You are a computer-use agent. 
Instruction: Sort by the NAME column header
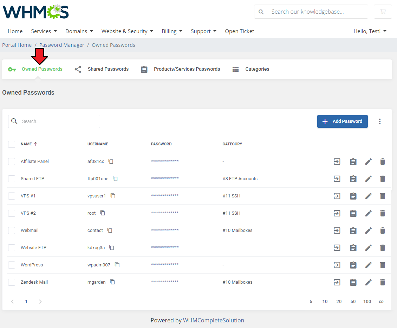coord(29,144)
